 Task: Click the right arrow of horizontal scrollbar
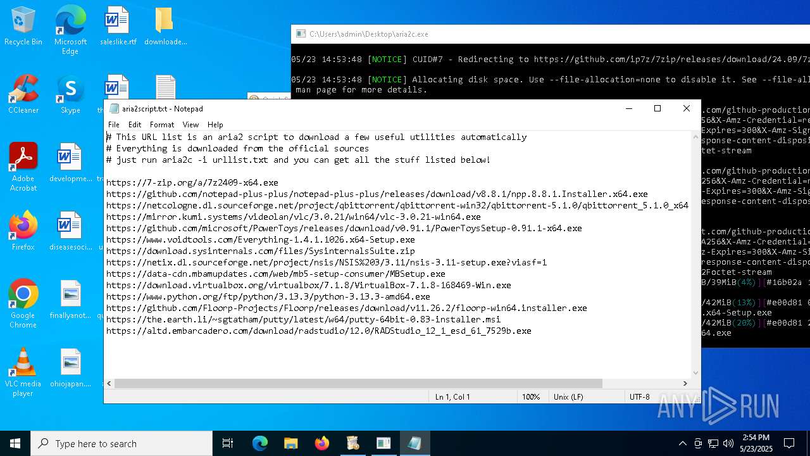tap(685, 383)
